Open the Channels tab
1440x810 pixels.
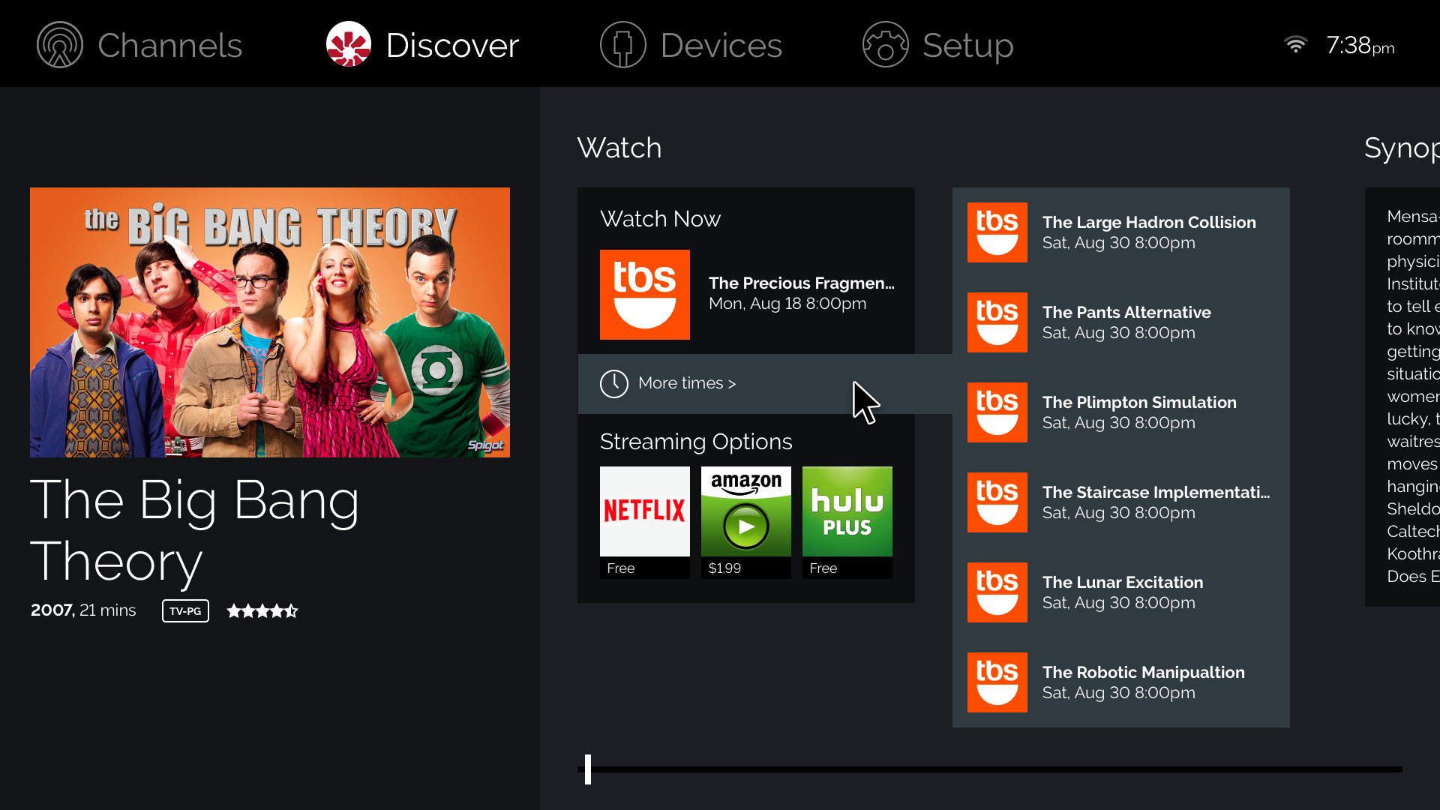point(139,45)
